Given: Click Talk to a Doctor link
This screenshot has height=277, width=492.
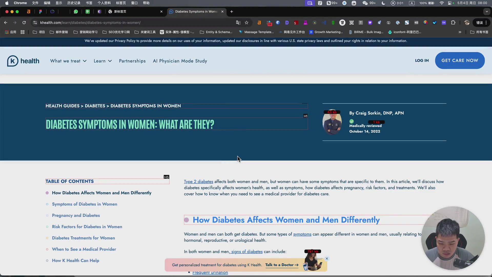Looking at the screenshot, I should [282, 265].
